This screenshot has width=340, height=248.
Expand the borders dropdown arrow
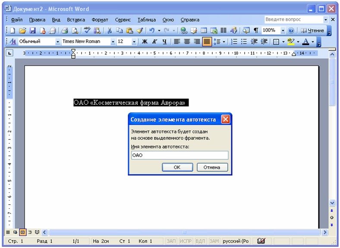pos(283,41)
